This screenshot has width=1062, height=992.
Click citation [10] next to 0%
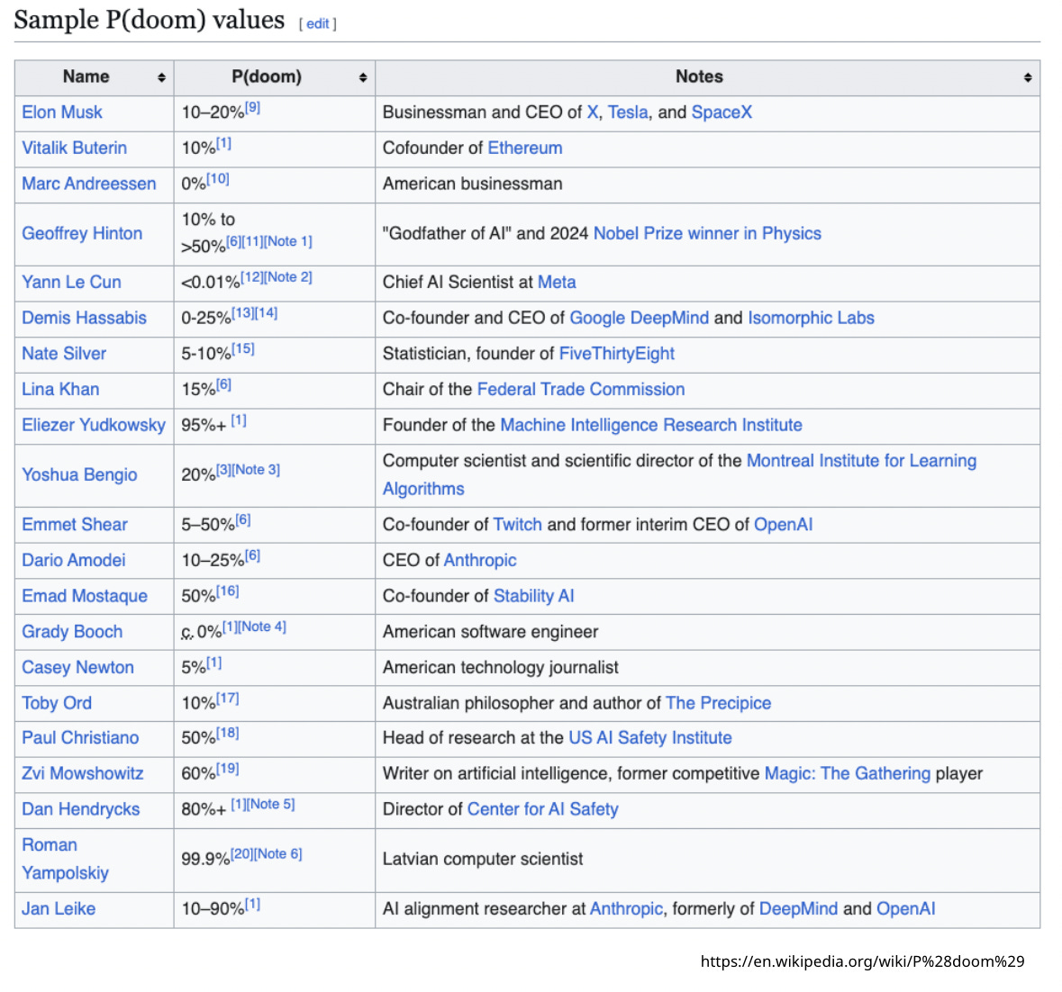[218, 178]
